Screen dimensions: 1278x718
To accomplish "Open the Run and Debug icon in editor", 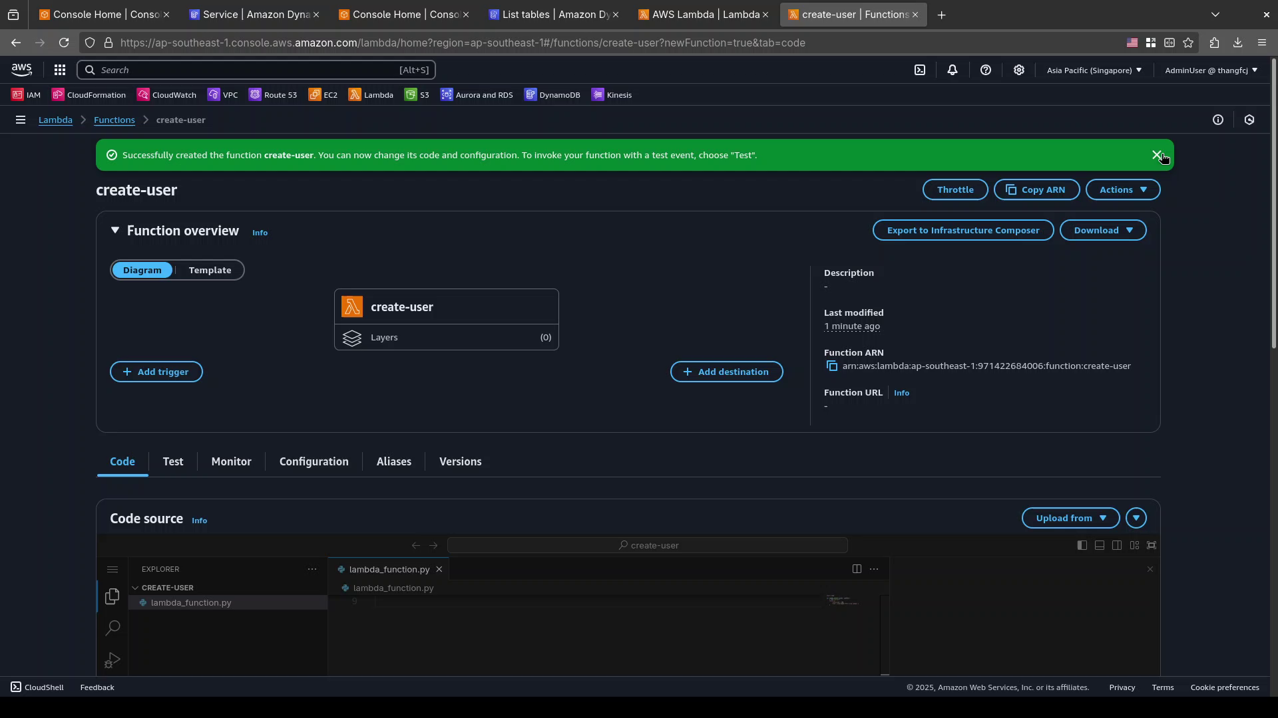I will coord(112,659).
